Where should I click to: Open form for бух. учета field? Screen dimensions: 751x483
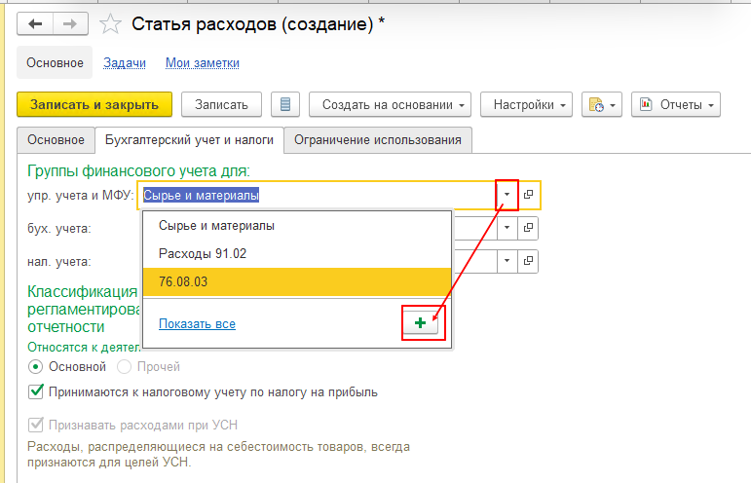click(529, 228)
